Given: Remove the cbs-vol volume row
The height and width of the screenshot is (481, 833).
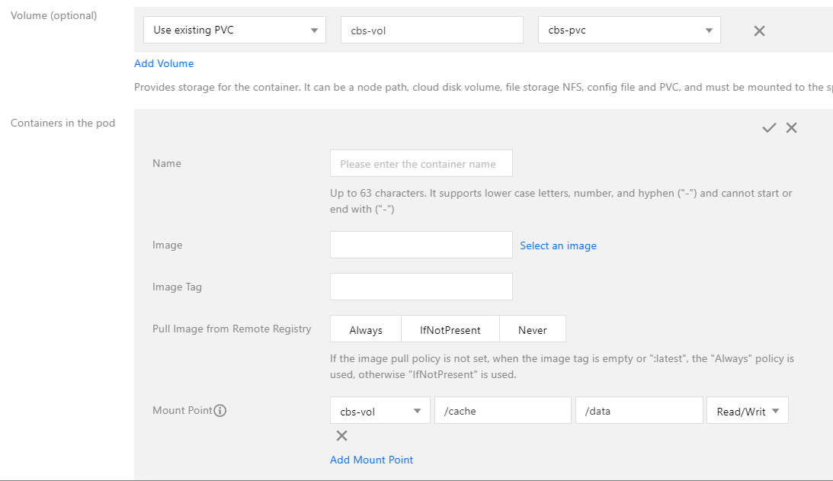Looking at the screenshot, I should pos(759,31).
